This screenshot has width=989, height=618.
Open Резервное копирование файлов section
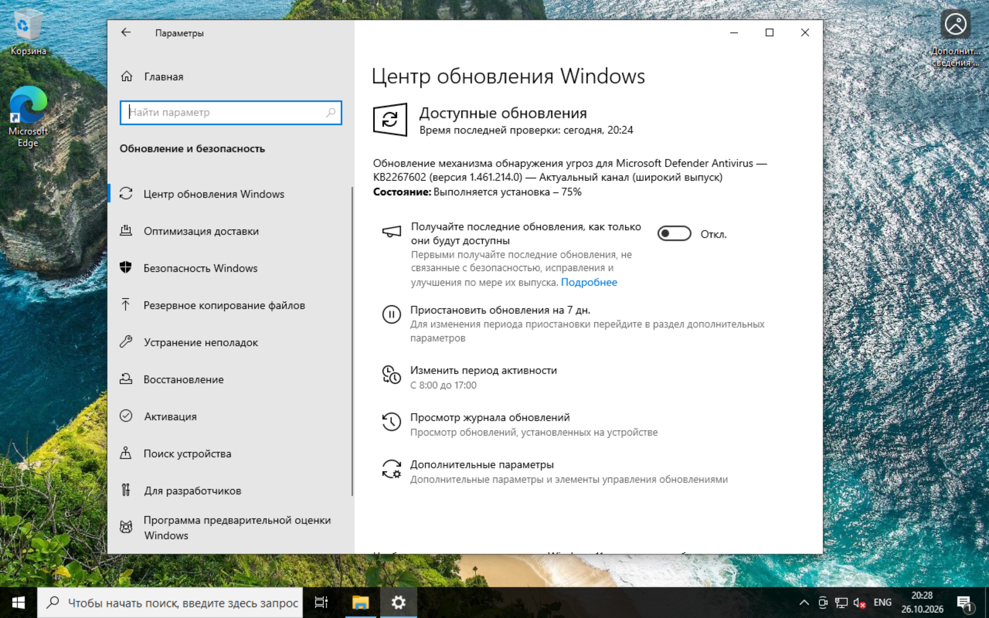[x=230, y=305]
